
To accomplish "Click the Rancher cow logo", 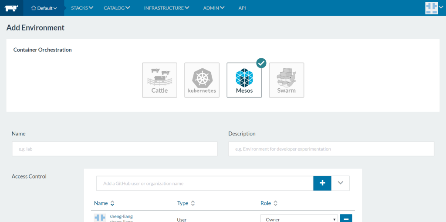I will coord(11,8).
